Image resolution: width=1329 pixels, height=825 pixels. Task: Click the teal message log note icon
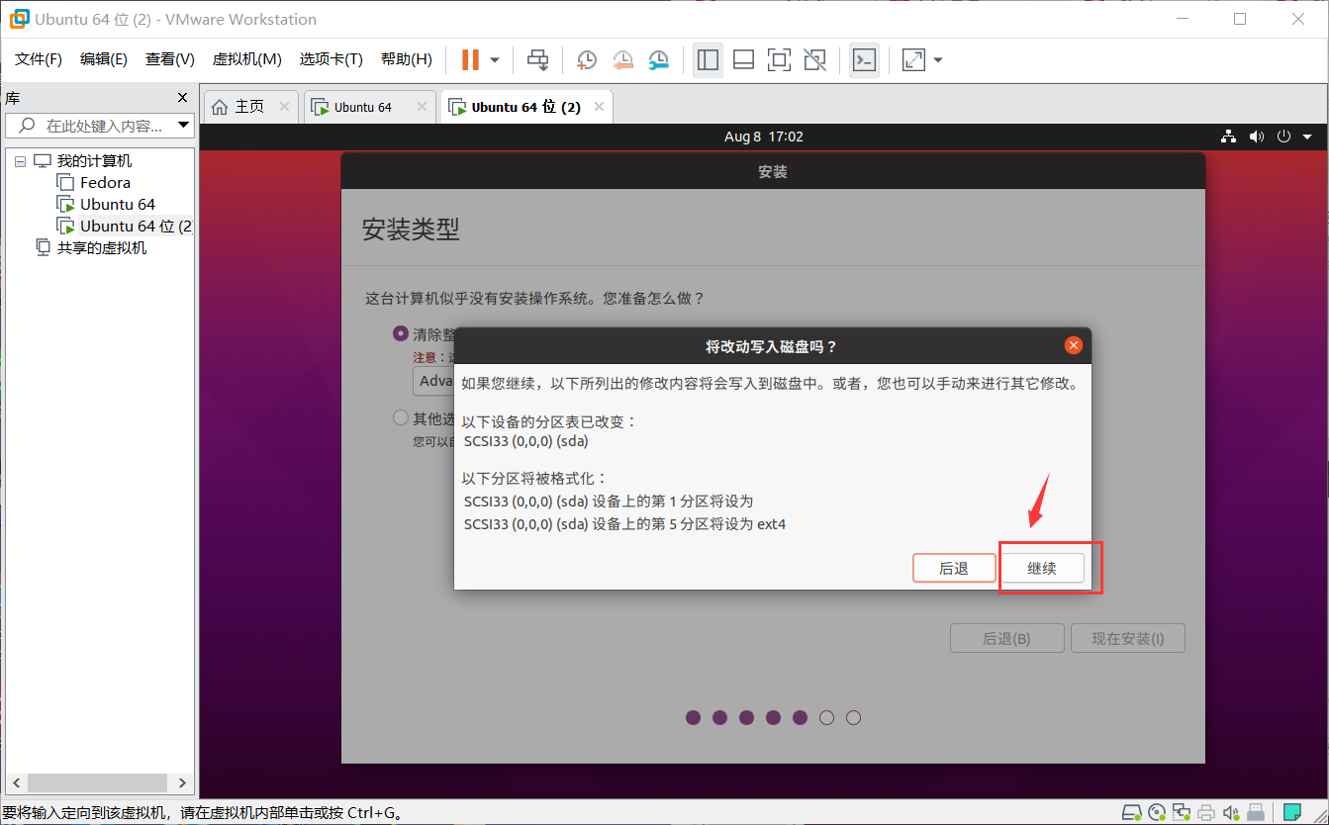(x=1292, y=813)
